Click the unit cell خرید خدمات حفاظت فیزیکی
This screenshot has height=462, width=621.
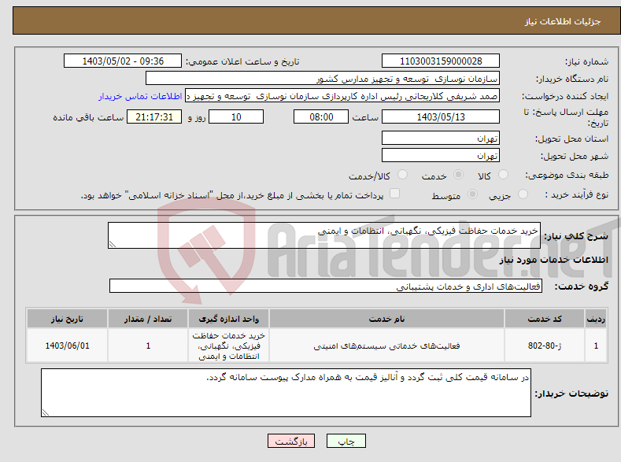(228, 346)
